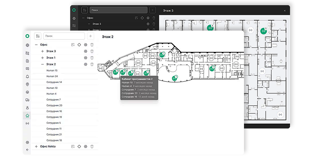Open the location pin icon in white sidebar
This screenshot has height=161, width=309.
coord(27,84)
